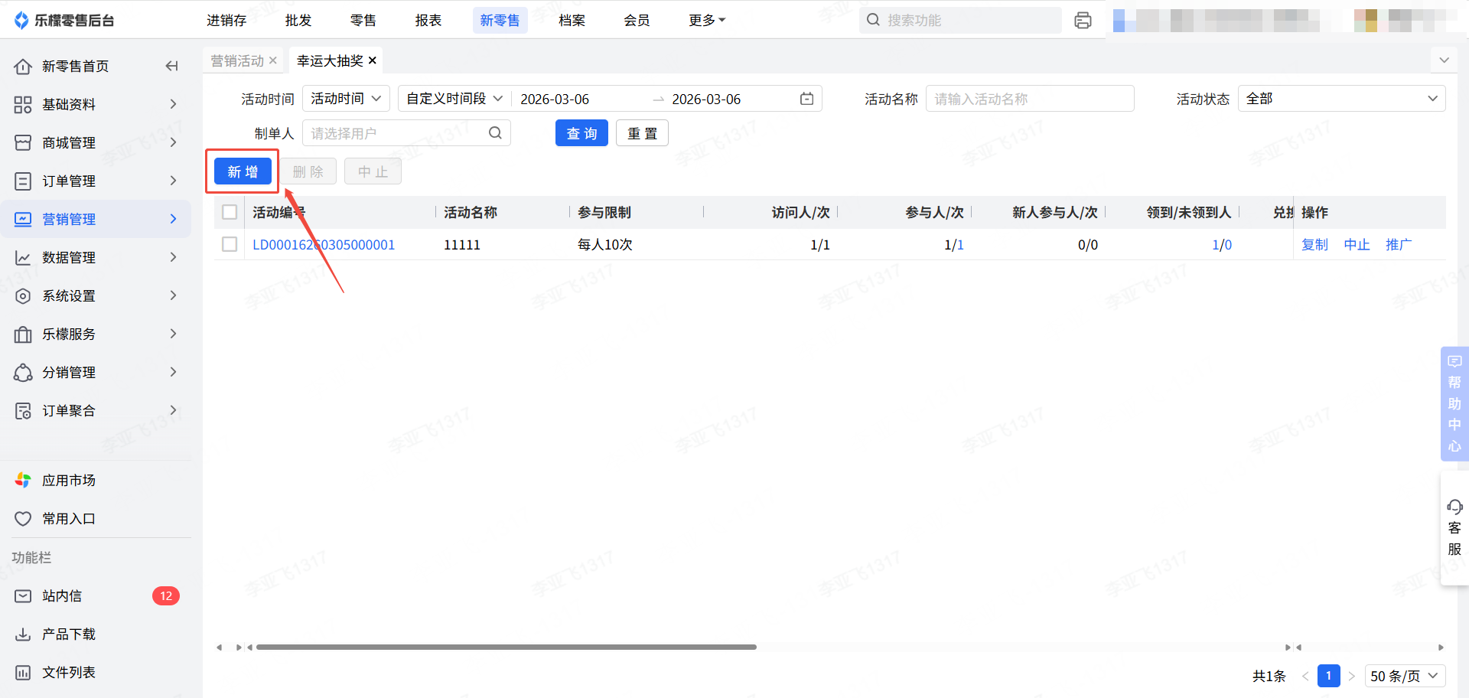Open the calendar icon in date range
Screen dimensions: 1469x698
point(806,99)
